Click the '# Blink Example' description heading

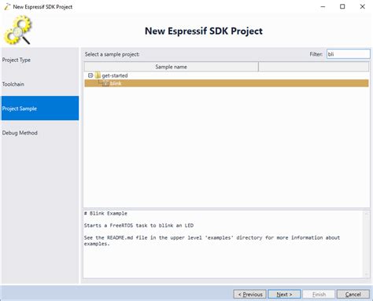coord(105,213)
